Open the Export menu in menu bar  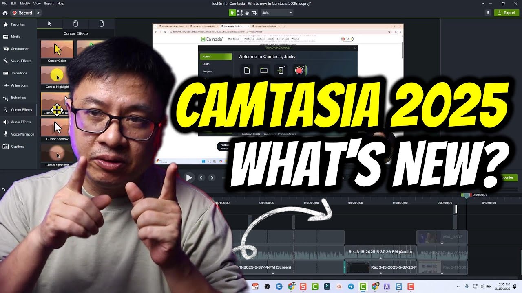click(x=49, y=3)
